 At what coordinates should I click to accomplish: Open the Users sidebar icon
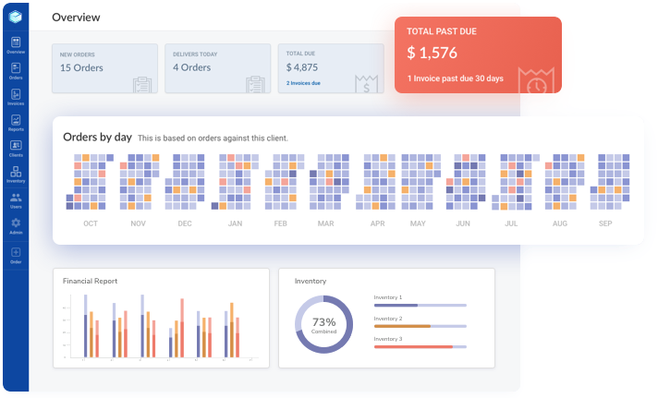[16, 200]
